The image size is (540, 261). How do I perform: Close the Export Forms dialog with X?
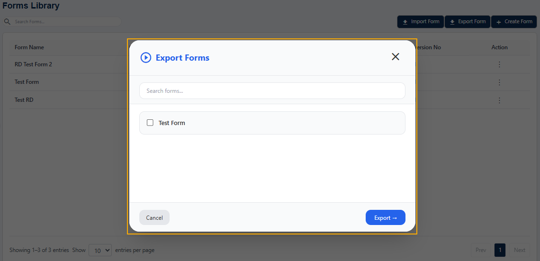tap(396, 57)
